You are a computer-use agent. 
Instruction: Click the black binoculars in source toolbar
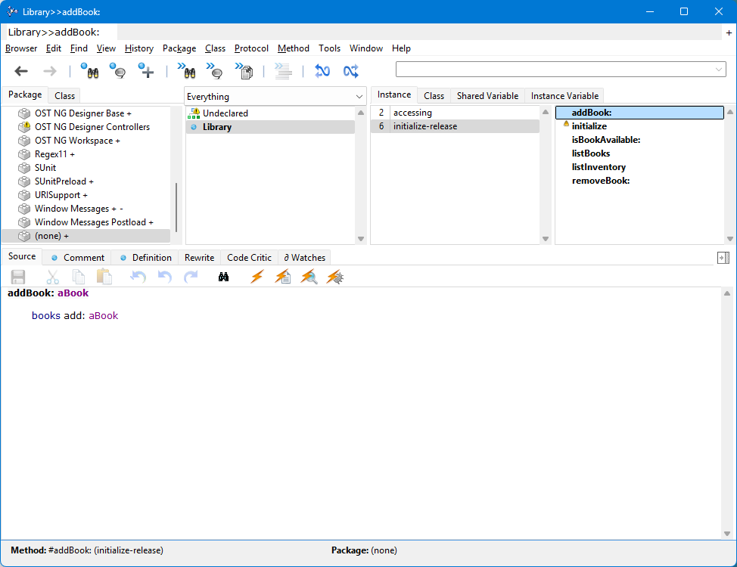point(223,277)
